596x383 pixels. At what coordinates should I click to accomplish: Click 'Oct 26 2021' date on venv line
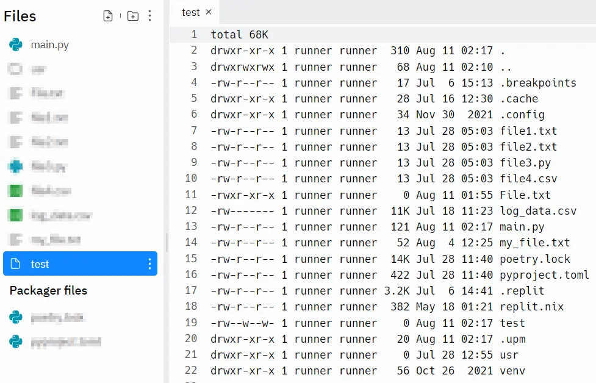pos(454,371)
